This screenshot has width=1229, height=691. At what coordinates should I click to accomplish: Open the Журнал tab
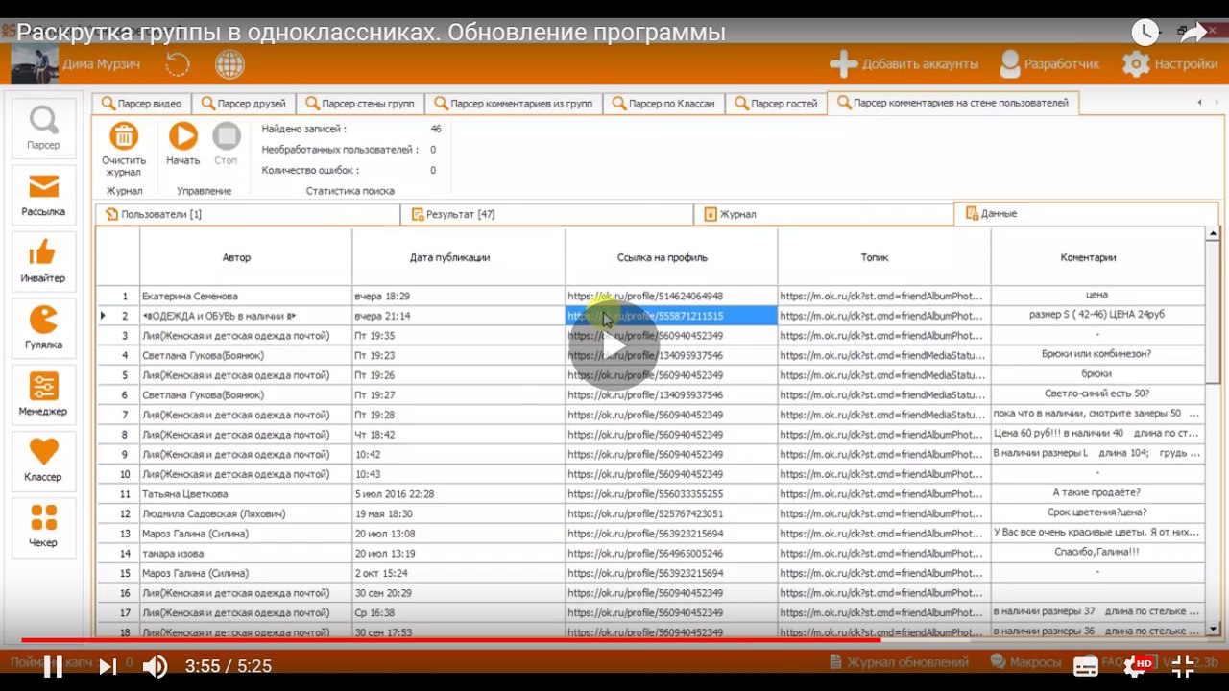(737, 214)
